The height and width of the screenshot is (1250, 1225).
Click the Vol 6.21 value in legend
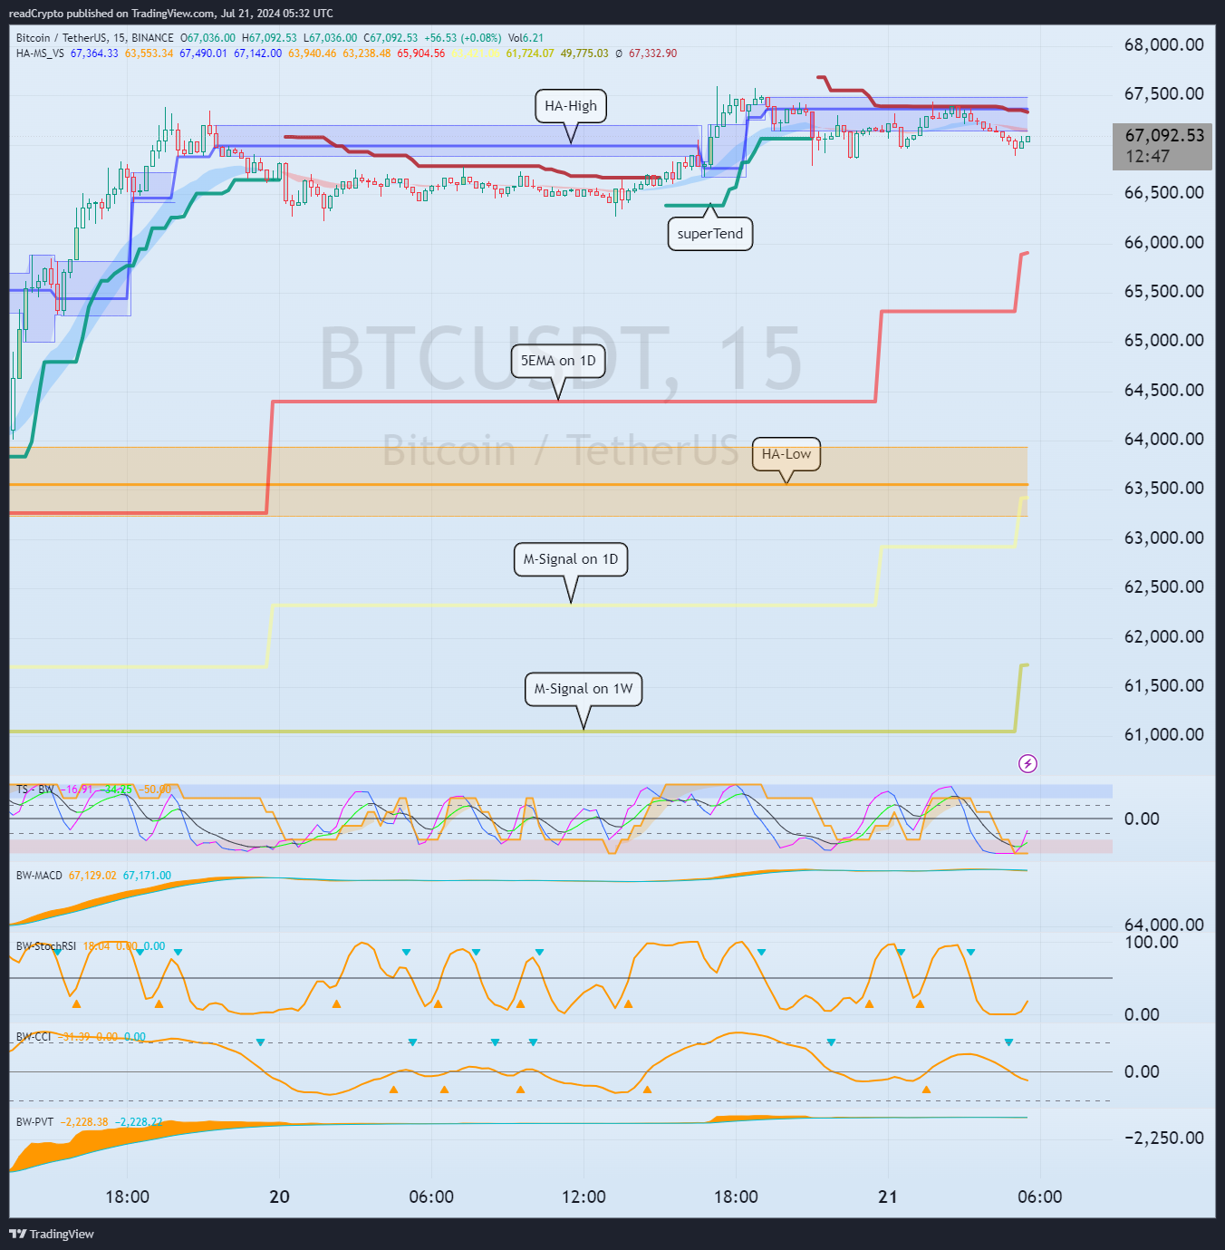(526, 38)
